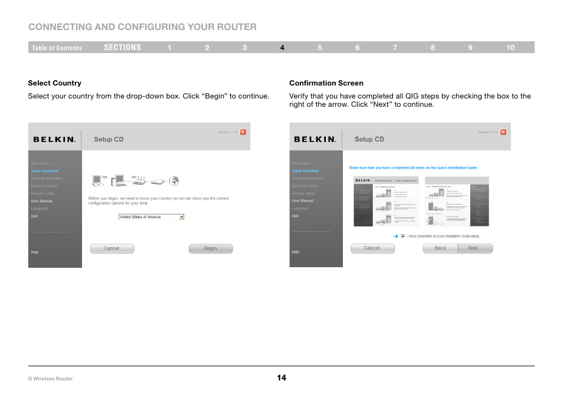
Task: Click the "Select Country" heading
Action: tap(54, 83)
